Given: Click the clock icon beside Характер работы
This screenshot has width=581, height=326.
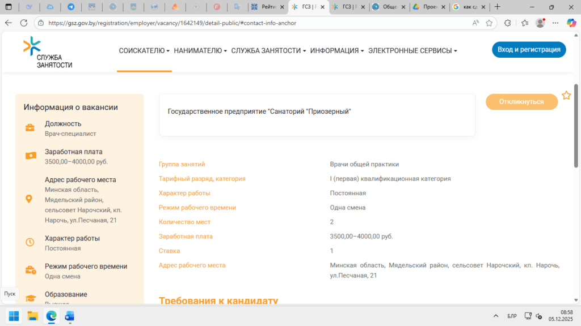Looking at the screenshot, I should pos(30,242).
